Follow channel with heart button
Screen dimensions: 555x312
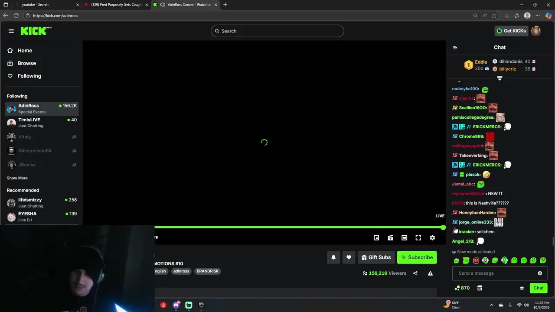[x=349, y=257]
